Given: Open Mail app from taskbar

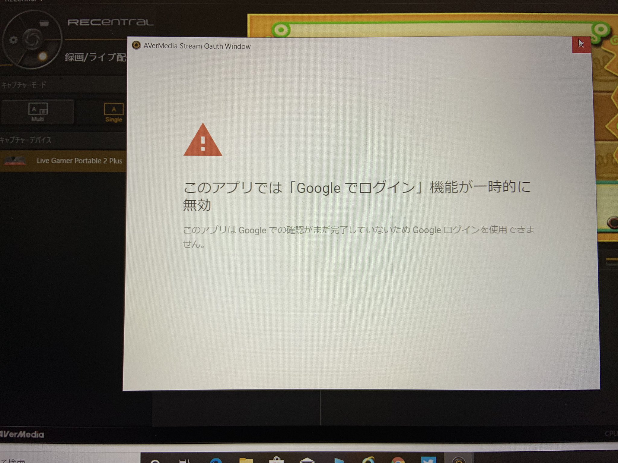Looking at the screenshot, I should pyautogui.click(x=307, y=460).
